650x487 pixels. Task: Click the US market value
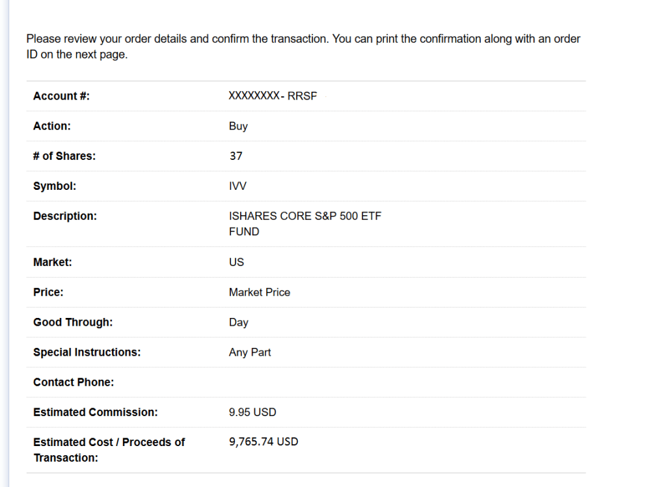point(236,262)
